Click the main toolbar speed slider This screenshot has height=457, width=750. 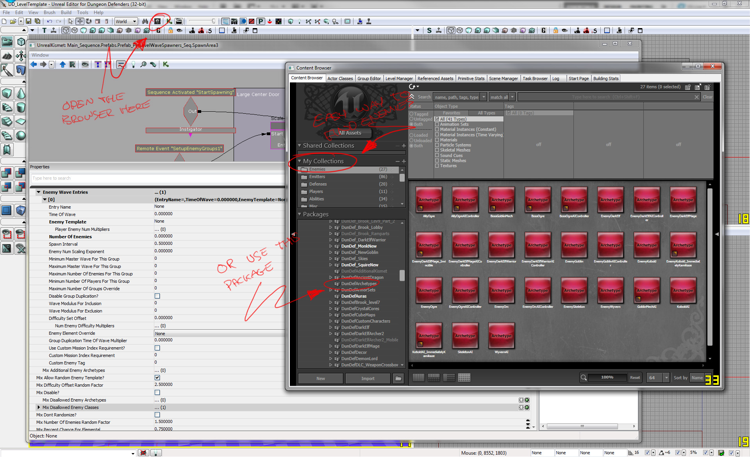point(202,21)
